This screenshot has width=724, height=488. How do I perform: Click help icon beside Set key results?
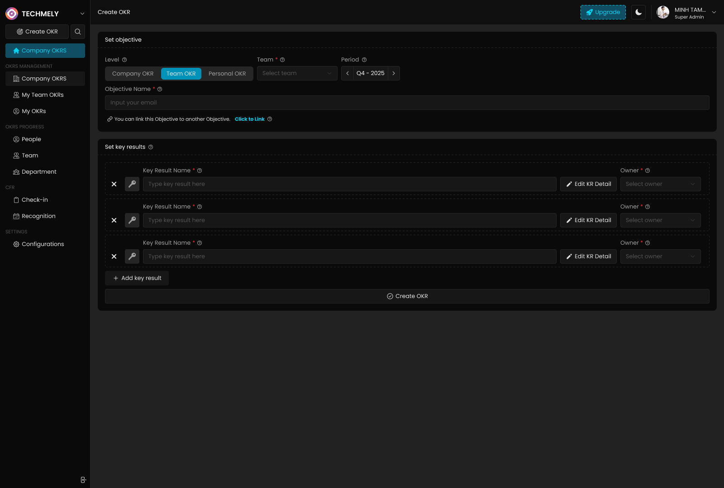[x=151, y=147]
